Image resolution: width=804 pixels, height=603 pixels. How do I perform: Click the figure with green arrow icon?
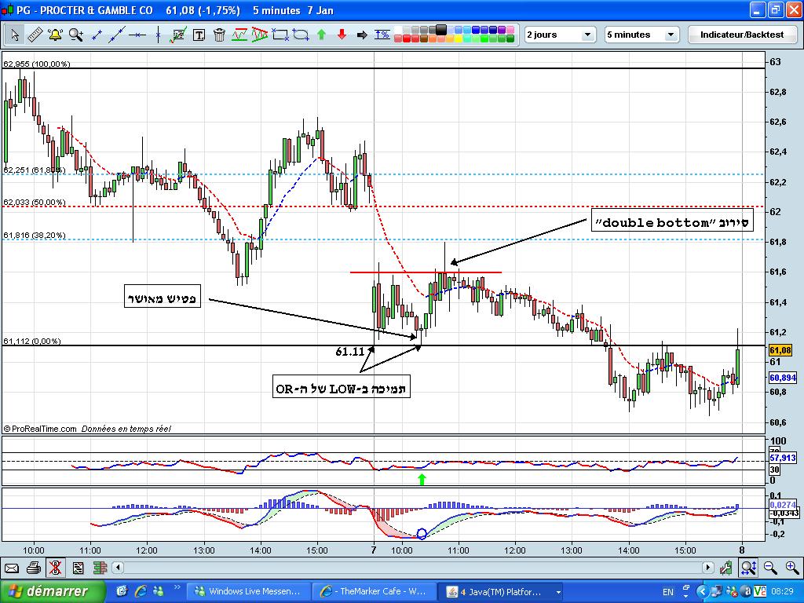tap(725, 568)
